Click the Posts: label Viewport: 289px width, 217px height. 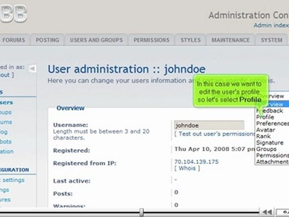pos(63,193)
